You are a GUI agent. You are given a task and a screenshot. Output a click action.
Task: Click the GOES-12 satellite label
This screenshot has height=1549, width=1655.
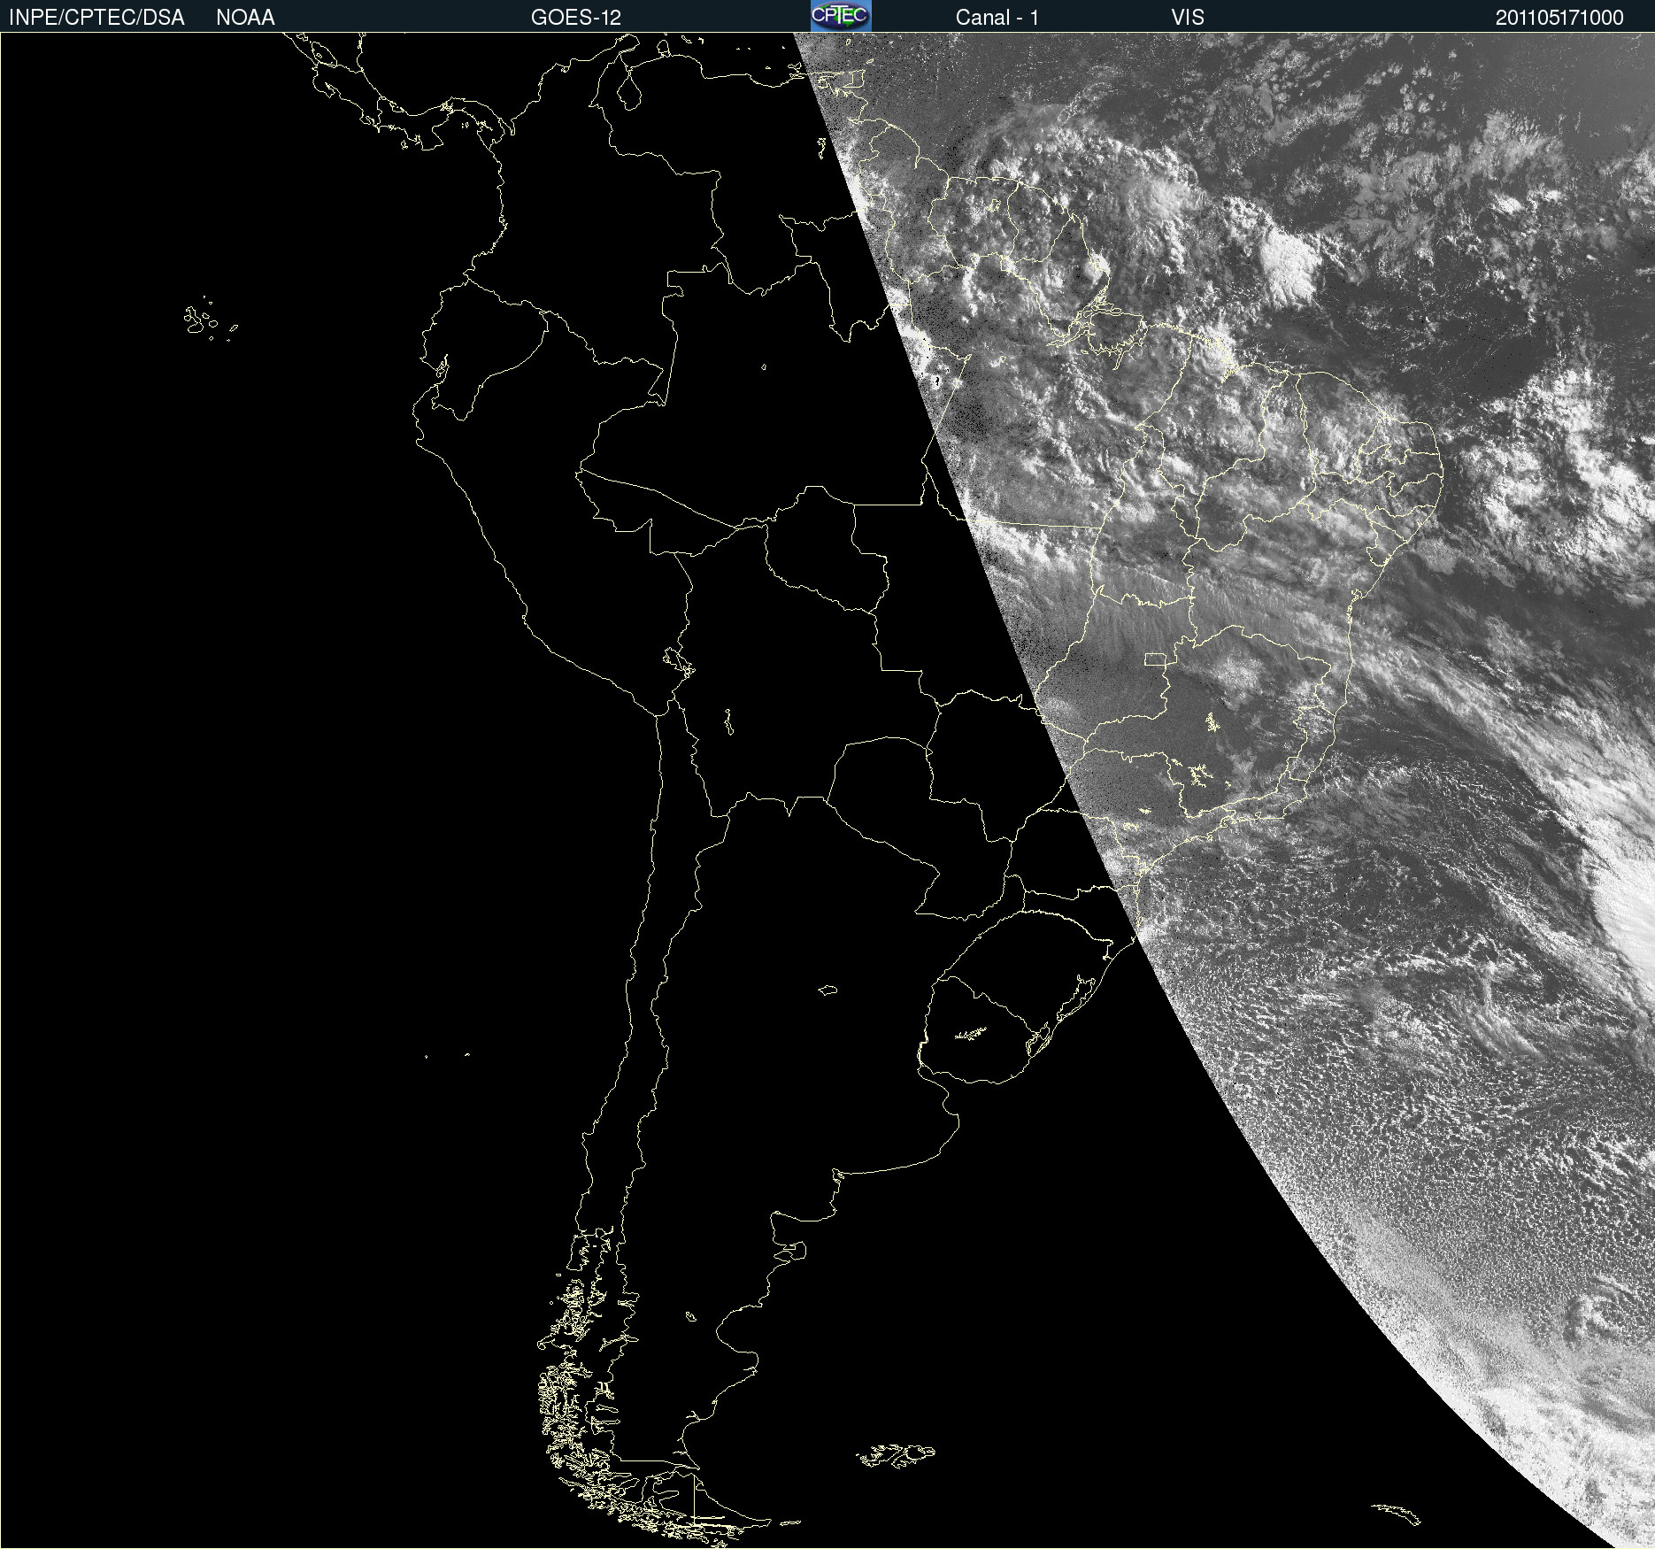point(576,18)
